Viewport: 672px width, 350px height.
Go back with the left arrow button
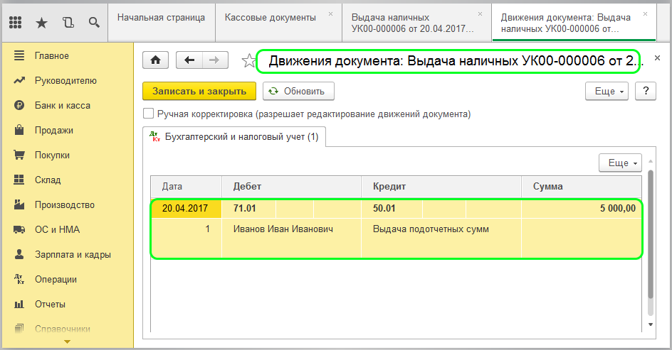coord(189,60)
